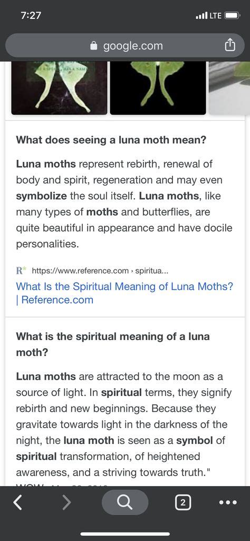Tap the home indicator bar at bottom
Screen dimensions: 250x541
click(x=125, y=534)
